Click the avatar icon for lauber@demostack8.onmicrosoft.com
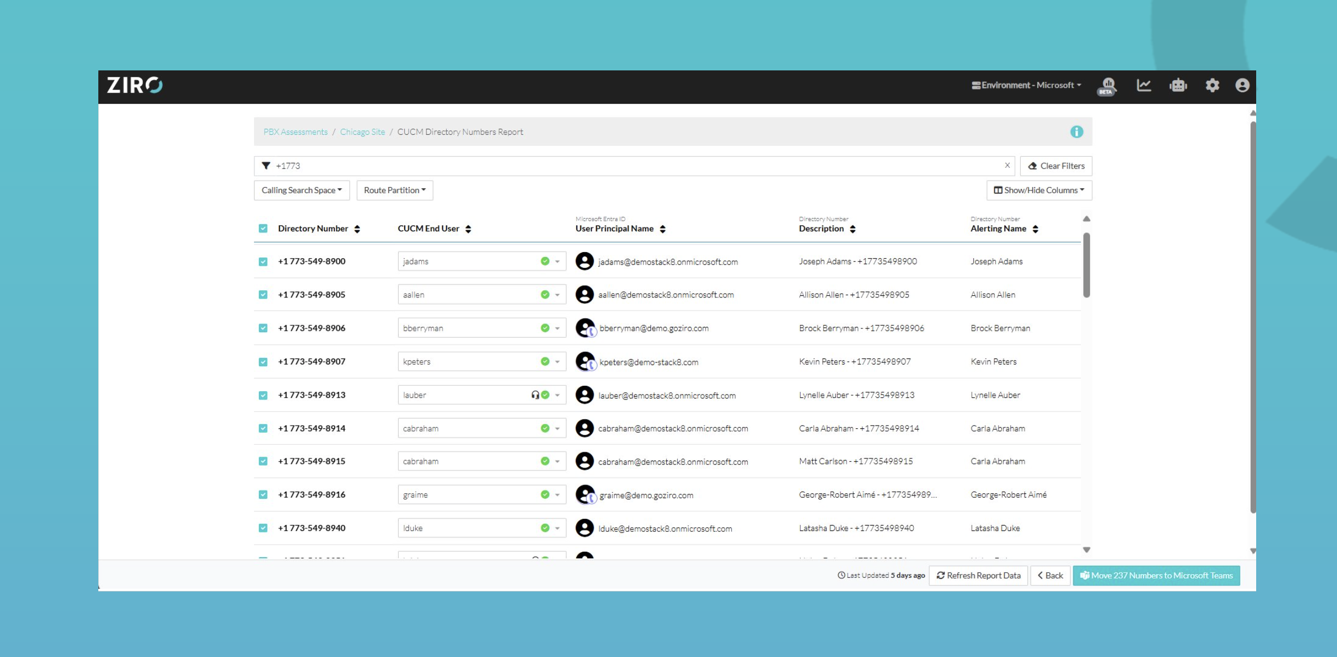Screen dimensions: 1337x657 [584, 395]
